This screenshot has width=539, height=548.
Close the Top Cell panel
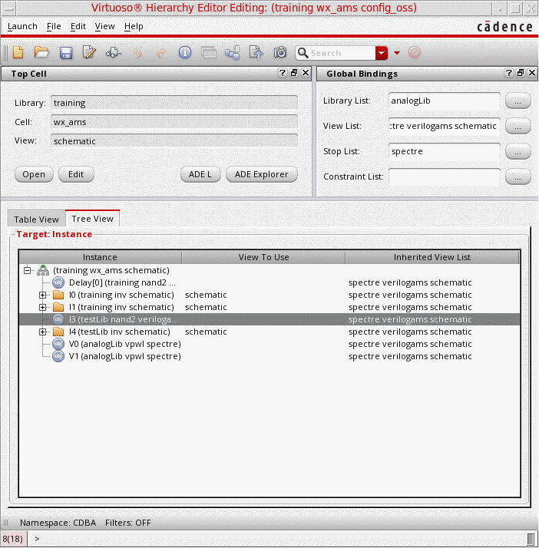point(306,73)
